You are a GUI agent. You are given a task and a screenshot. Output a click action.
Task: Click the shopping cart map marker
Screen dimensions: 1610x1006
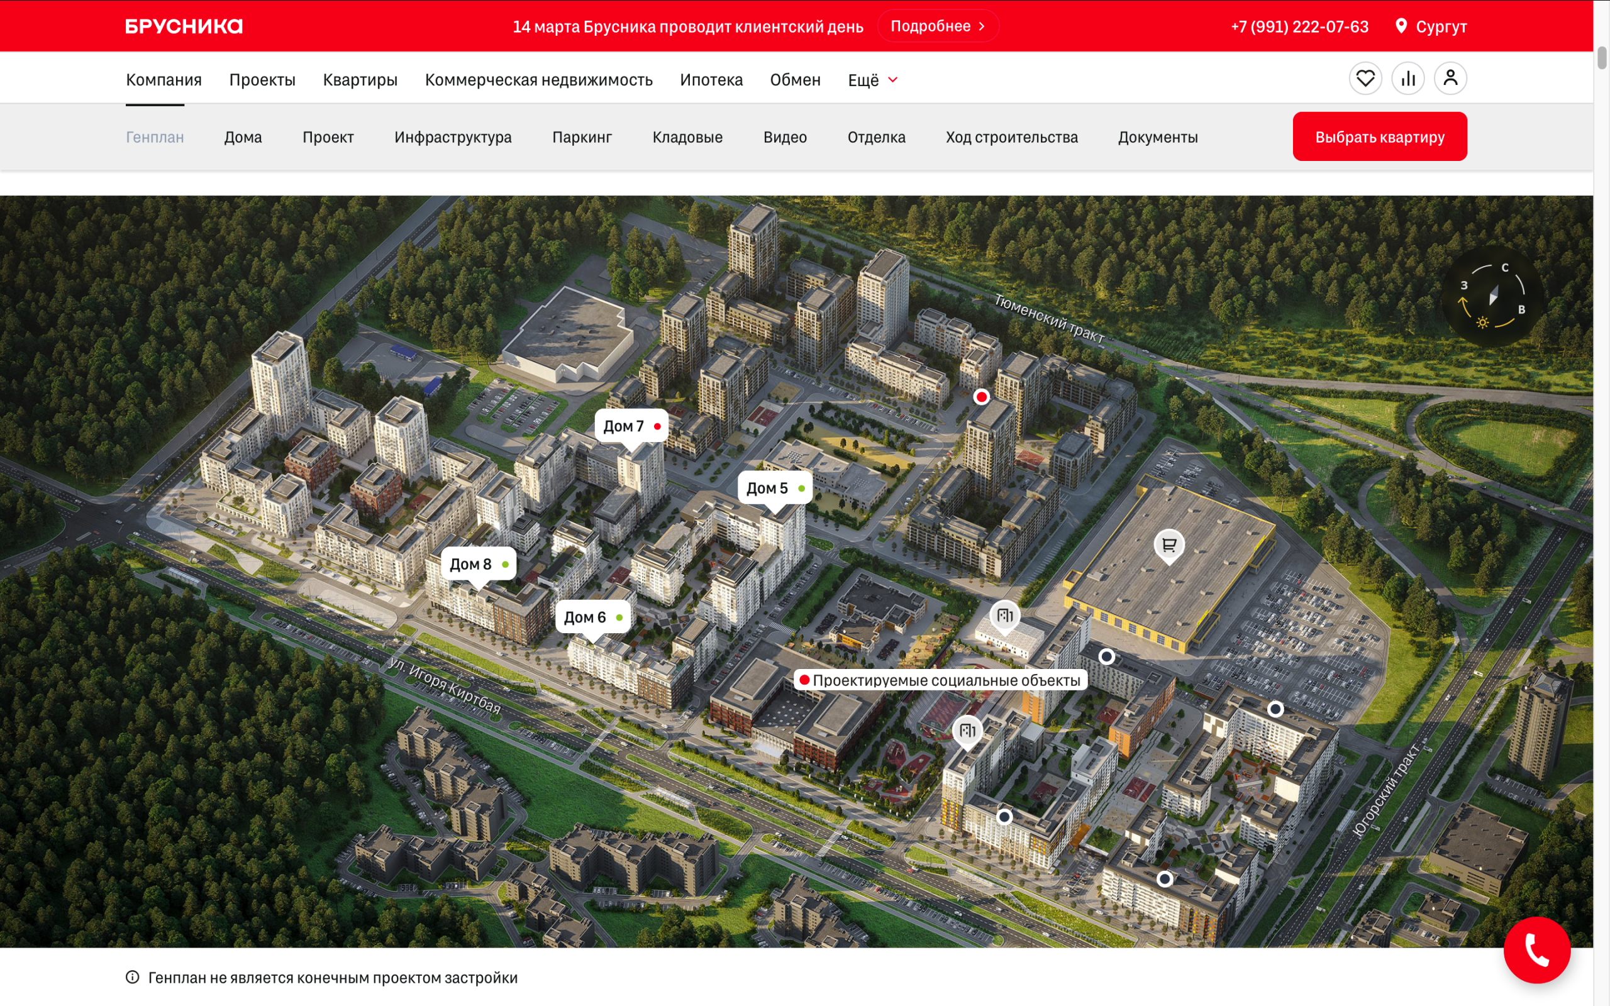pos(1169,545)
